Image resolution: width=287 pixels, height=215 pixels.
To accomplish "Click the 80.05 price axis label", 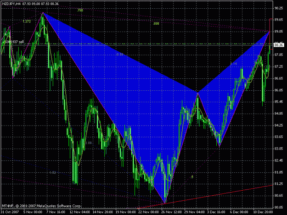I will tap(279, 207).
